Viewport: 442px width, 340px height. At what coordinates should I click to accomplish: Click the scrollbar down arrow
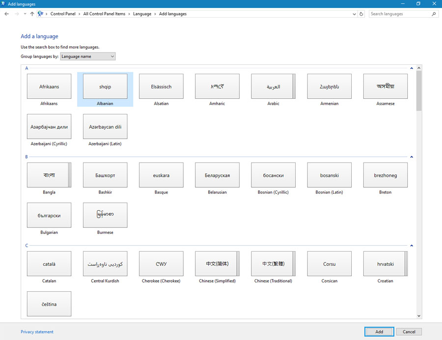click(x=420, y=316)
